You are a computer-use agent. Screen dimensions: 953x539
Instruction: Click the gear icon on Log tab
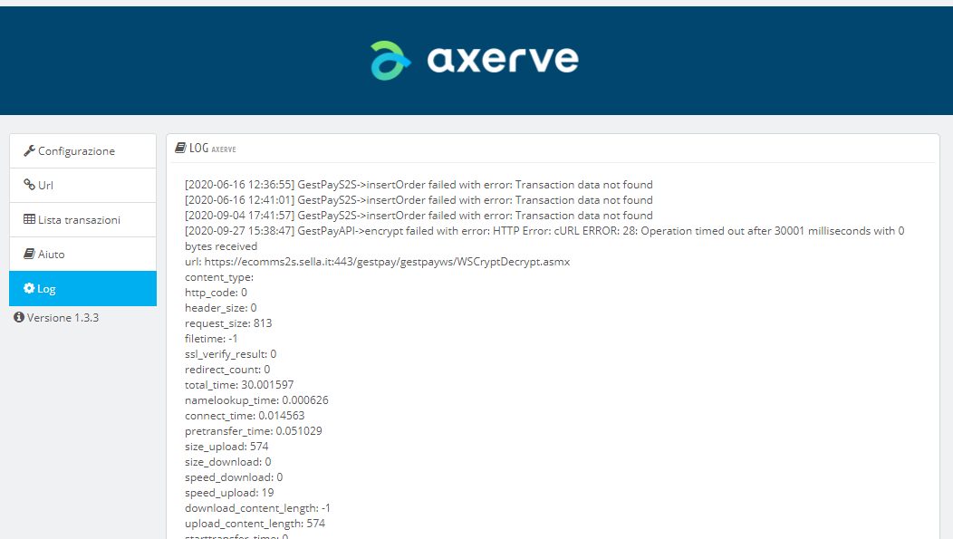pos(29,288)
